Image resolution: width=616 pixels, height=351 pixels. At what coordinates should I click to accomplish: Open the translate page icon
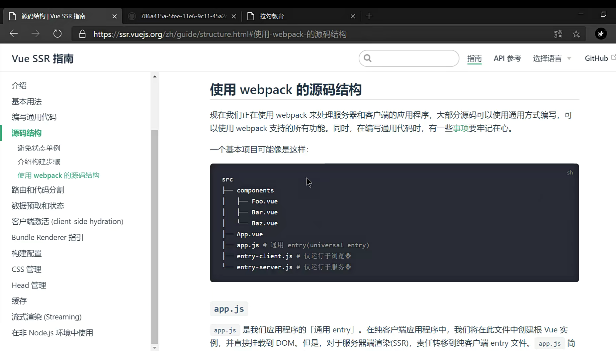558,34
